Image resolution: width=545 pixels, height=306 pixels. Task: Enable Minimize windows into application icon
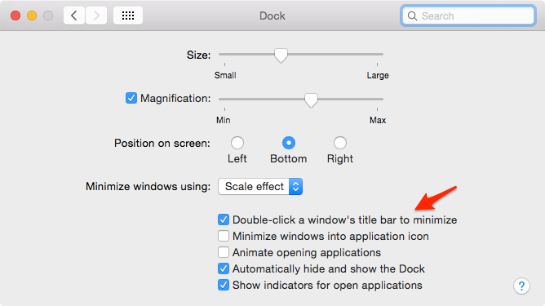pyautogui.click(x=224, y=236)
